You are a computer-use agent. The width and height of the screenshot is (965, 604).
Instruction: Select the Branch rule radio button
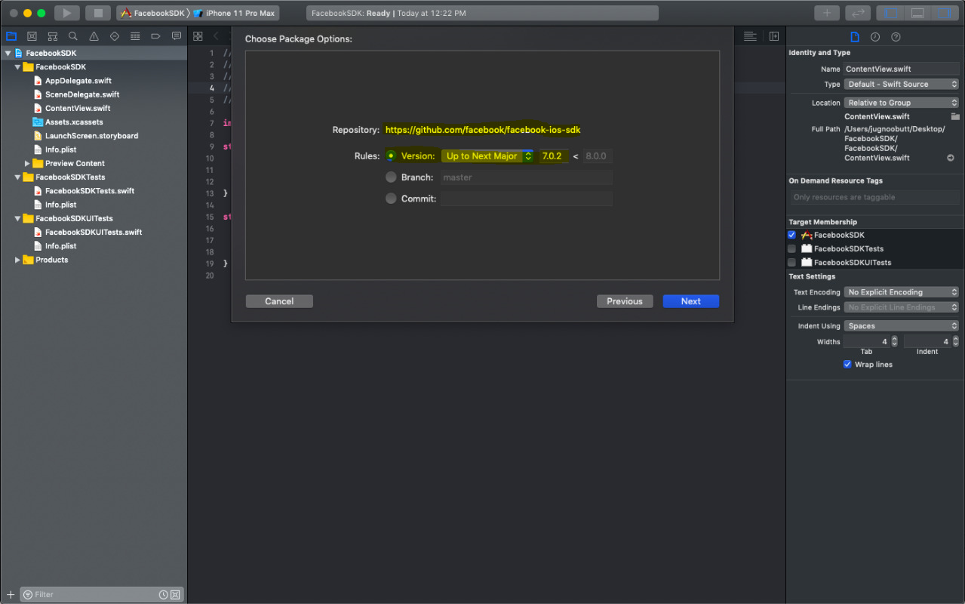pyautogui.click(x=391, y=177)
